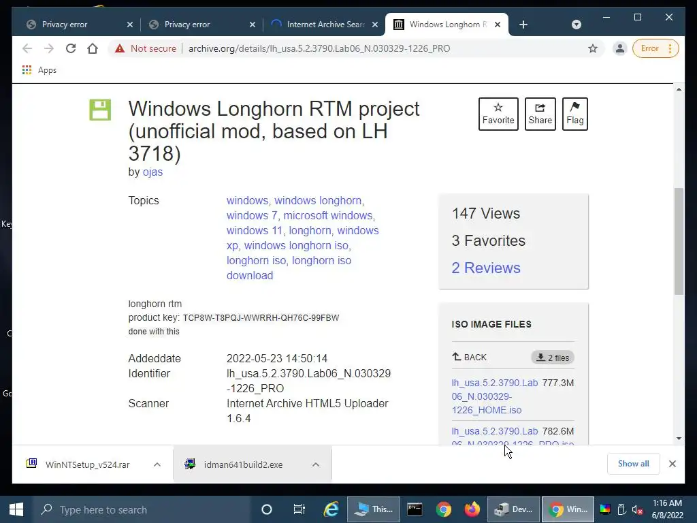The image size is (697, 523).
Task: Click the taskbar search box
Action: pyautogui.click(x=142, y=509)
